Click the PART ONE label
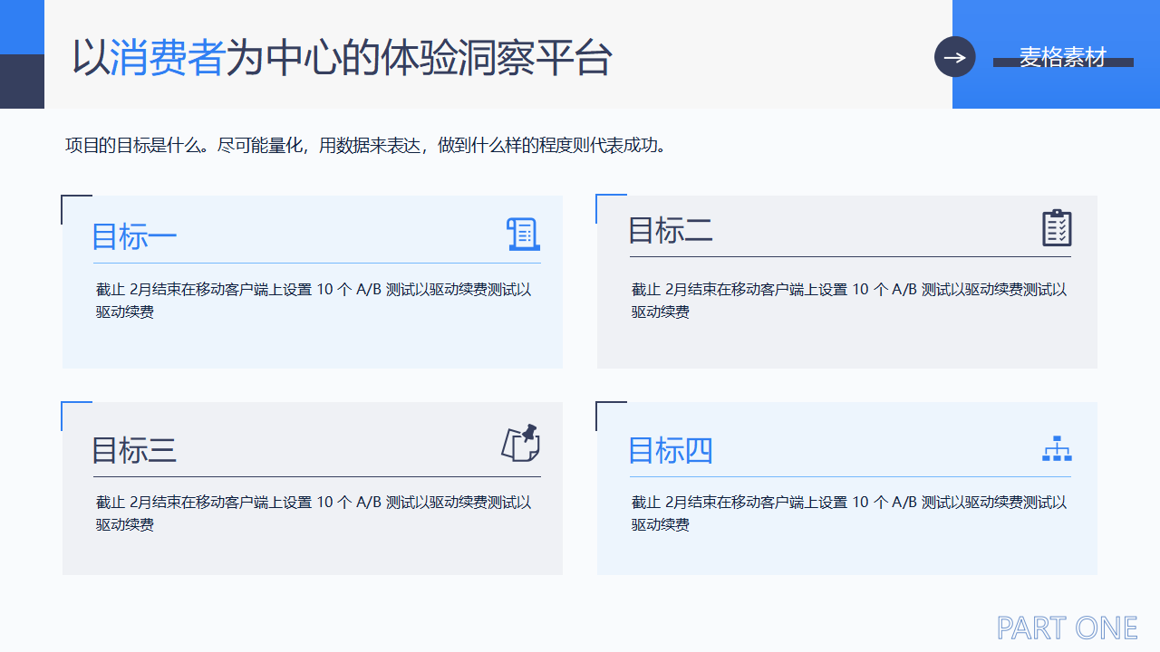 1067,628
